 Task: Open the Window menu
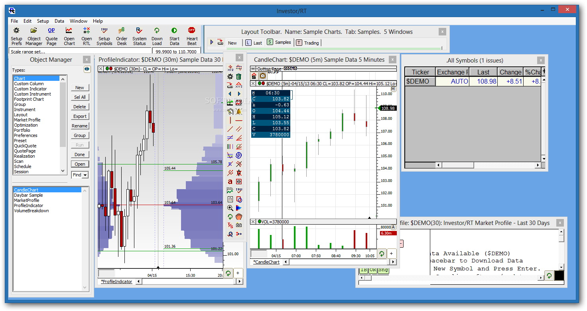tap(79, 21)
